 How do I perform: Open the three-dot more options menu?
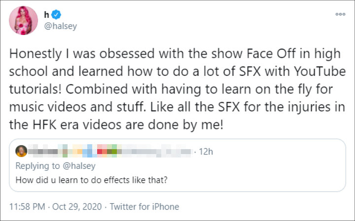click(x=340, y=14)
